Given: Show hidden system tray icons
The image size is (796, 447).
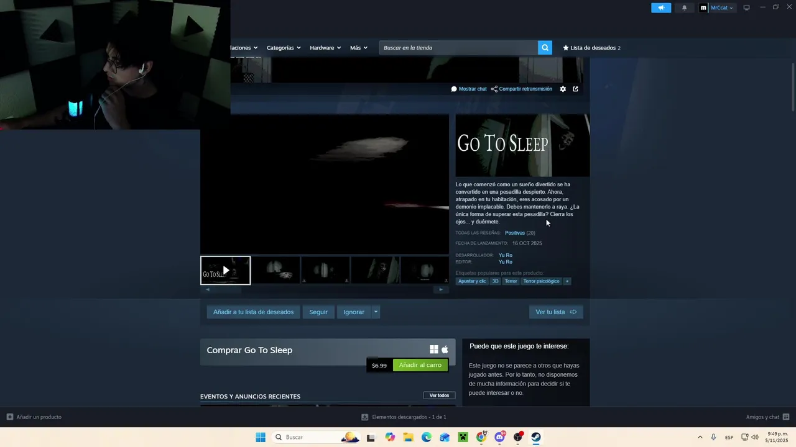Looking at the screenshot, I should click(700, 437).
